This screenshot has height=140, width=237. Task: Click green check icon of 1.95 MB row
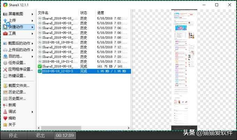(x=40, y=71)
